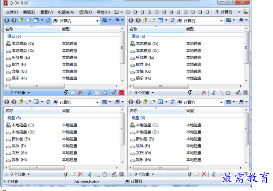Open view mode dropdown in top-left pane
Image resolution: width=273 pixels, height=191 pixels.
click(x=42, y=20)
